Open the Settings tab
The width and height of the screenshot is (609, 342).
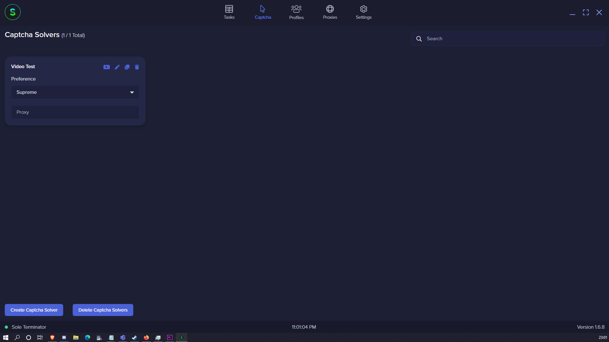[x=363, y=12]
